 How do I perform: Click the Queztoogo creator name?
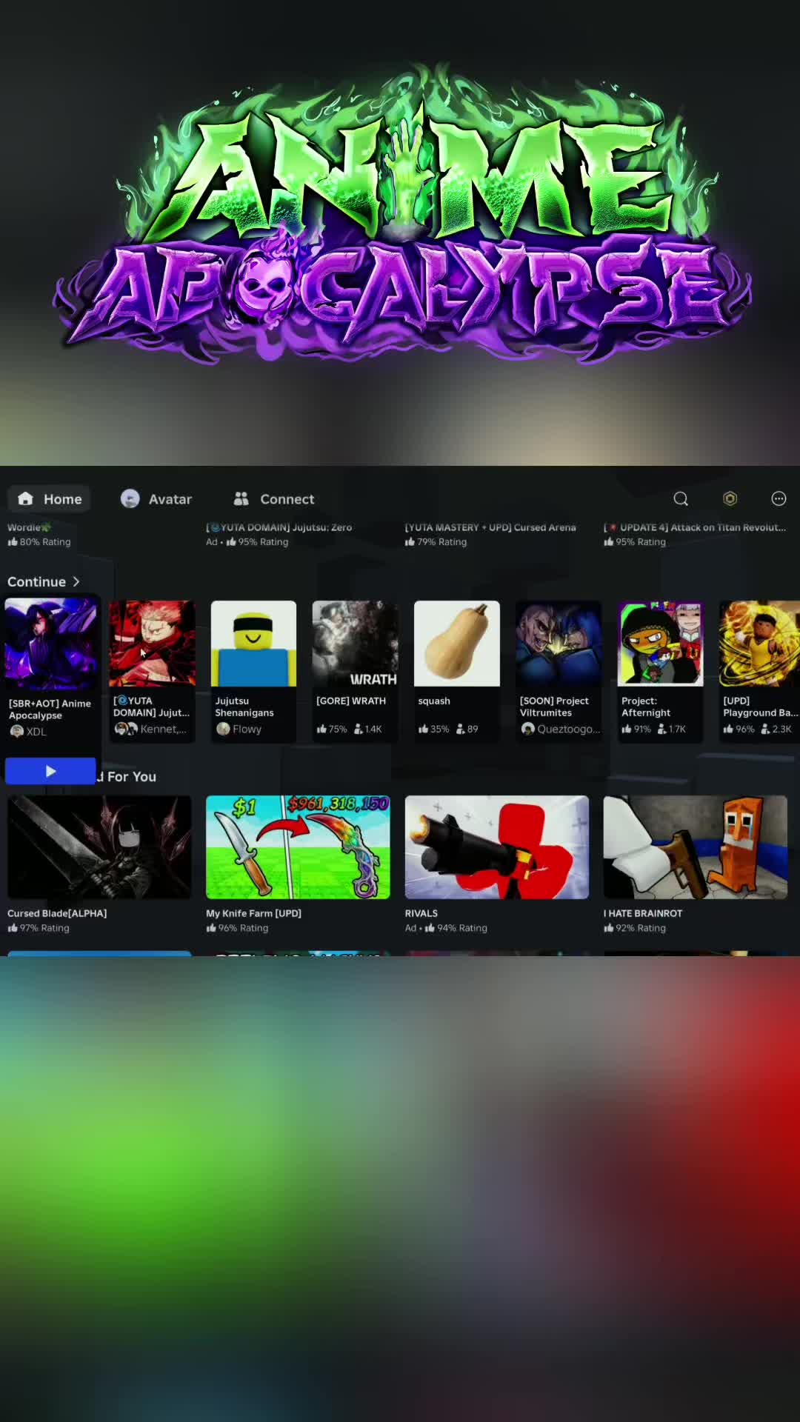[569, 730]
